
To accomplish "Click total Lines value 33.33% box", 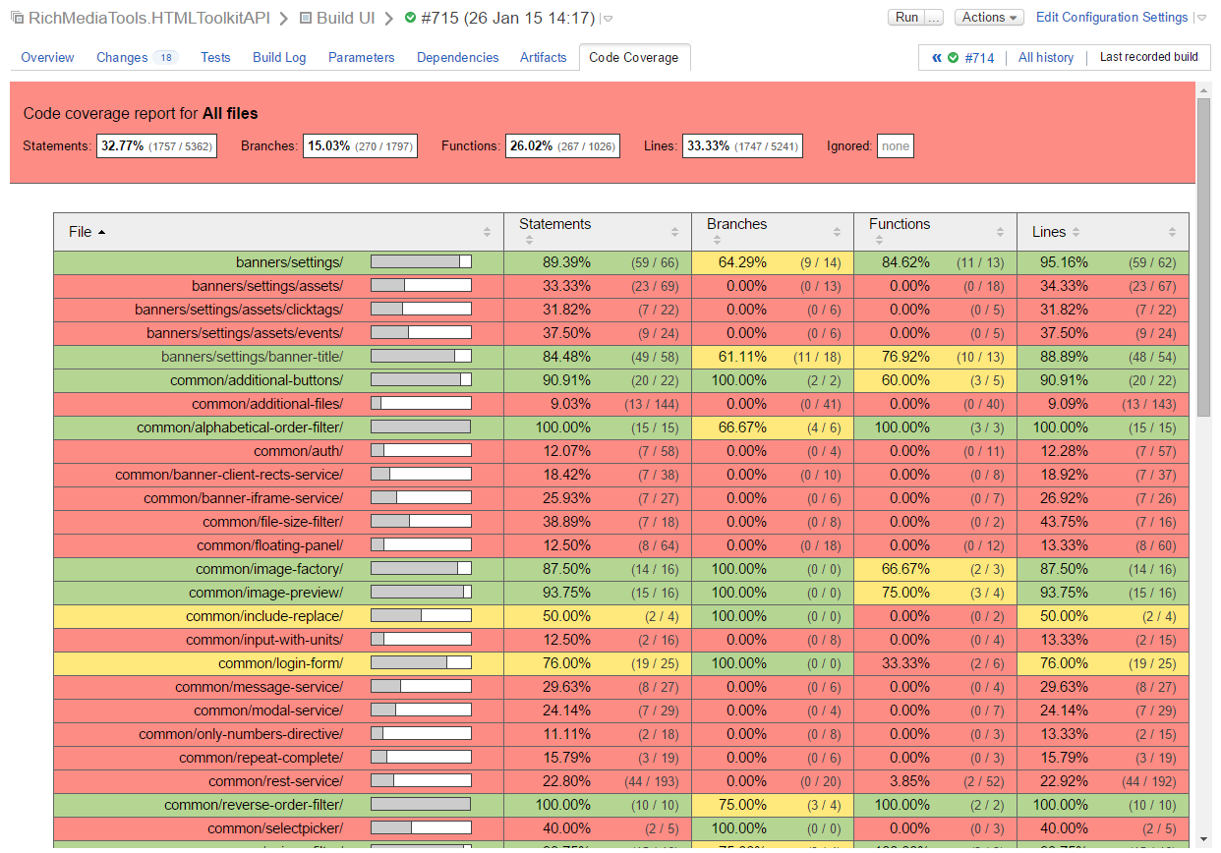I will [x=742, y=146].
